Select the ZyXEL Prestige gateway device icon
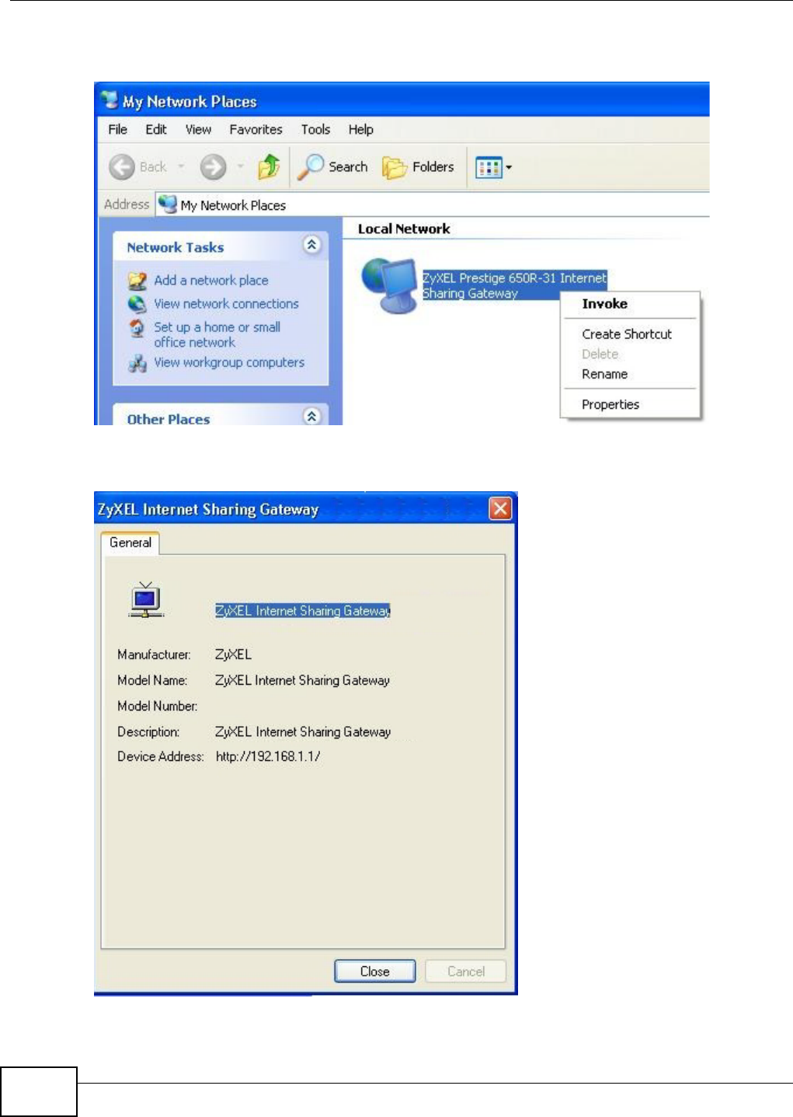The height and width of the screenshot is (1117, 793). tap(390, 285)
